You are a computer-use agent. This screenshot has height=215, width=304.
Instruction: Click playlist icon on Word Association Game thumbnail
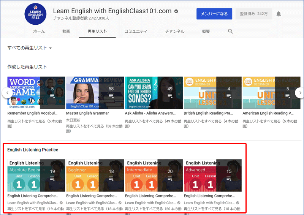[x=52, y=96]
